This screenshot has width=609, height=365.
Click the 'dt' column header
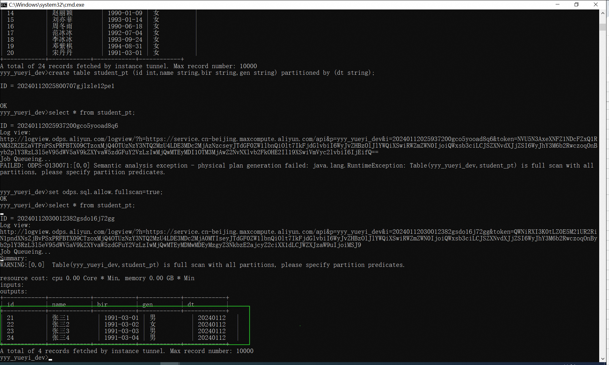(191, 304)
